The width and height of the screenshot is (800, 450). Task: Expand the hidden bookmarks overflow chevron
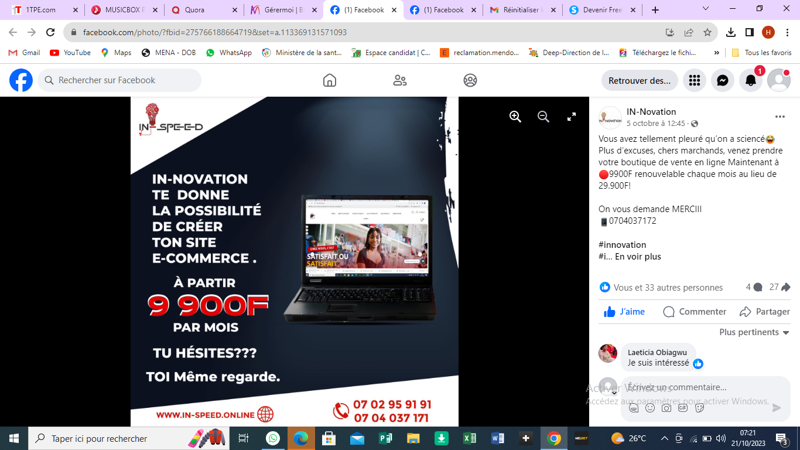[716, 53]
